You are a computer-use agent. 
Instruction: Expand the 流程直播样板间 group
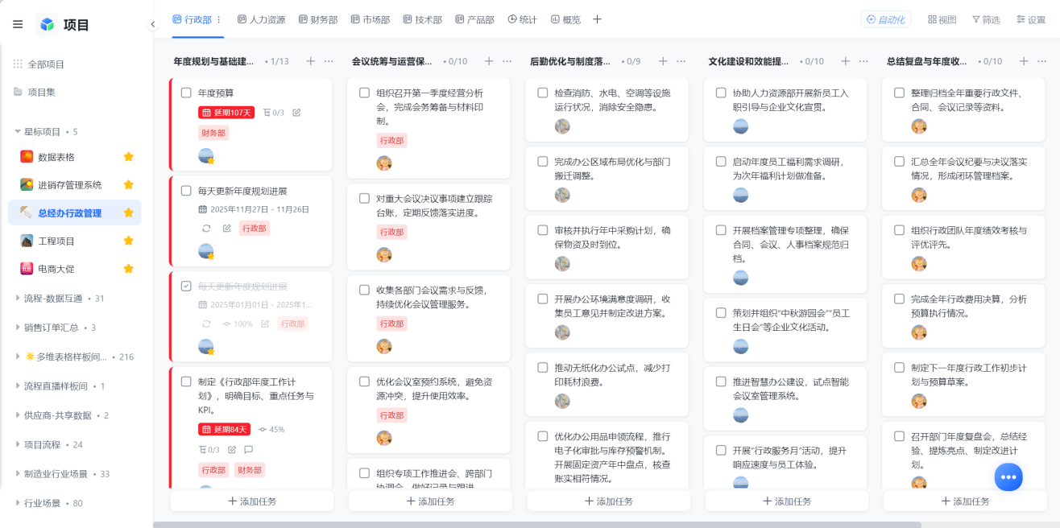point(18,386)
